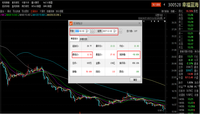Click stock title 300528 幸福蓝海
200x114 pixels.
(183, 5)
